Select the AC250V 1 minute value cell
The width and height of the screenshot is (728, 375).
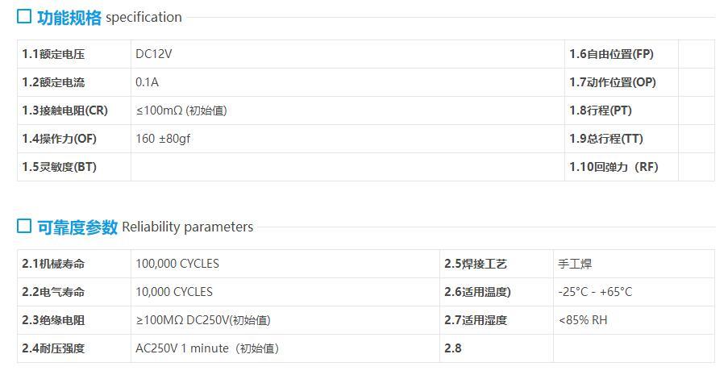click(x=207, y=348)
